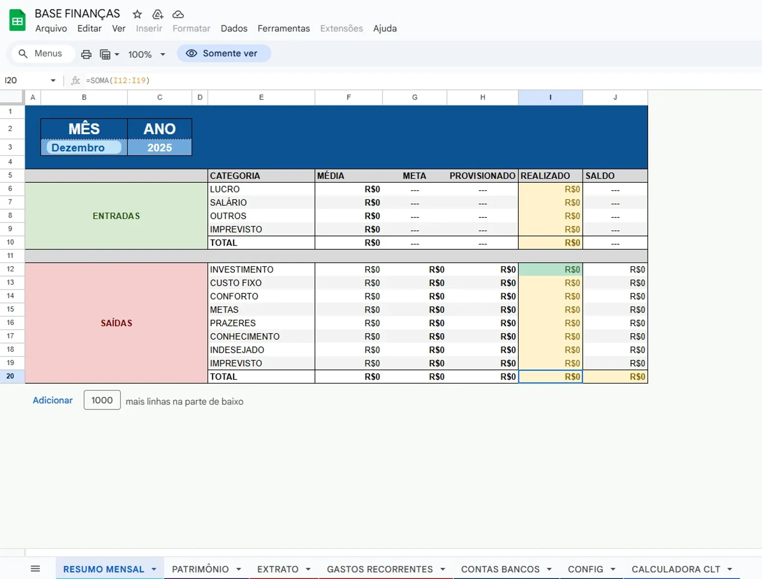
Task: Open the Ajuda menu
Action: 385,28
